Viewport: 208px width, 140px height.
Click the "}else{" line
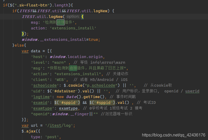pyautogui.click(x=19, y=45)
